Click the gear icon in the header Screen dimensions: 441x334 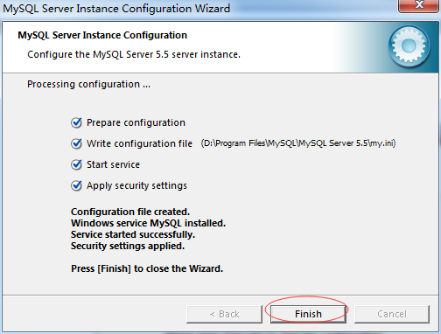409,46
